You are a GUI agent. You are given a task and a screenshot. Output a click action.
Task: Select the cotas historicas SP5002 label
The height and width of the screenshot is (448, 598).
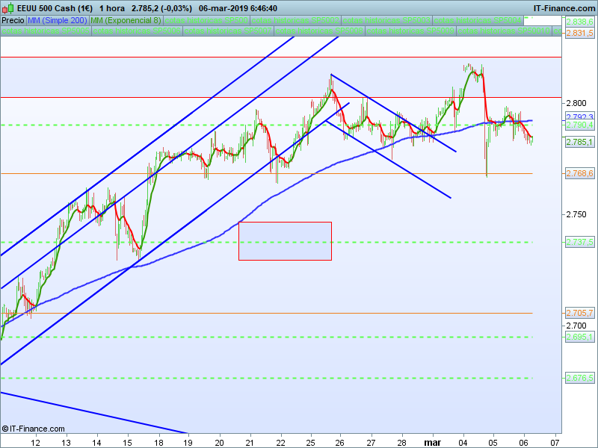[295, 20]
